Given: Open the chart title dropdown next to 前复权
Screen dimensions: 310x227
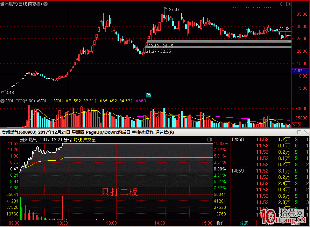Looking at the screenshot, I should (x=45, y=4).
